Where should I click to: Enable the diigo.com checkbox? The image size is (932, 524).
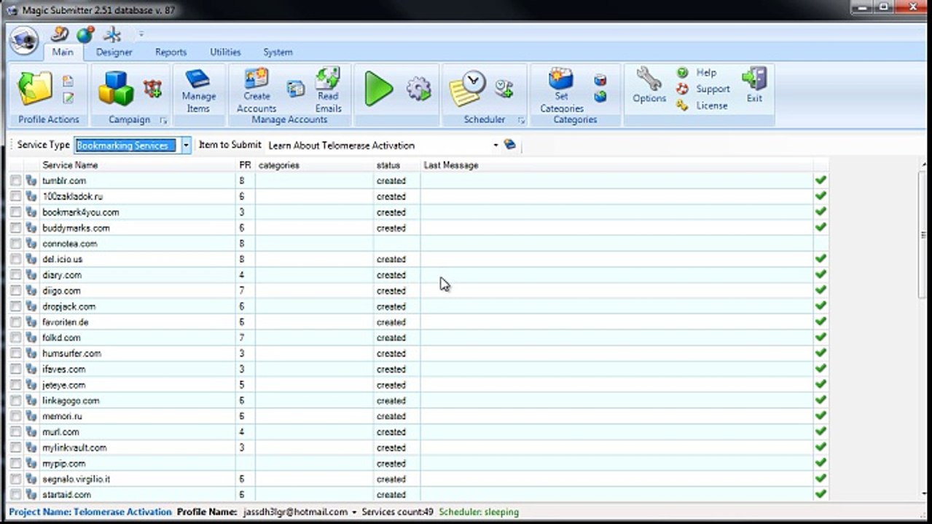[x=16, y=290]
